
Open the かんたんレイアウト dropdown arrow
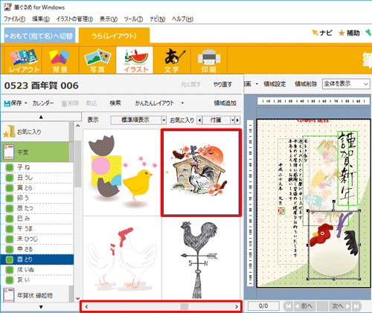pyautogui.click(x=182, y=103)
